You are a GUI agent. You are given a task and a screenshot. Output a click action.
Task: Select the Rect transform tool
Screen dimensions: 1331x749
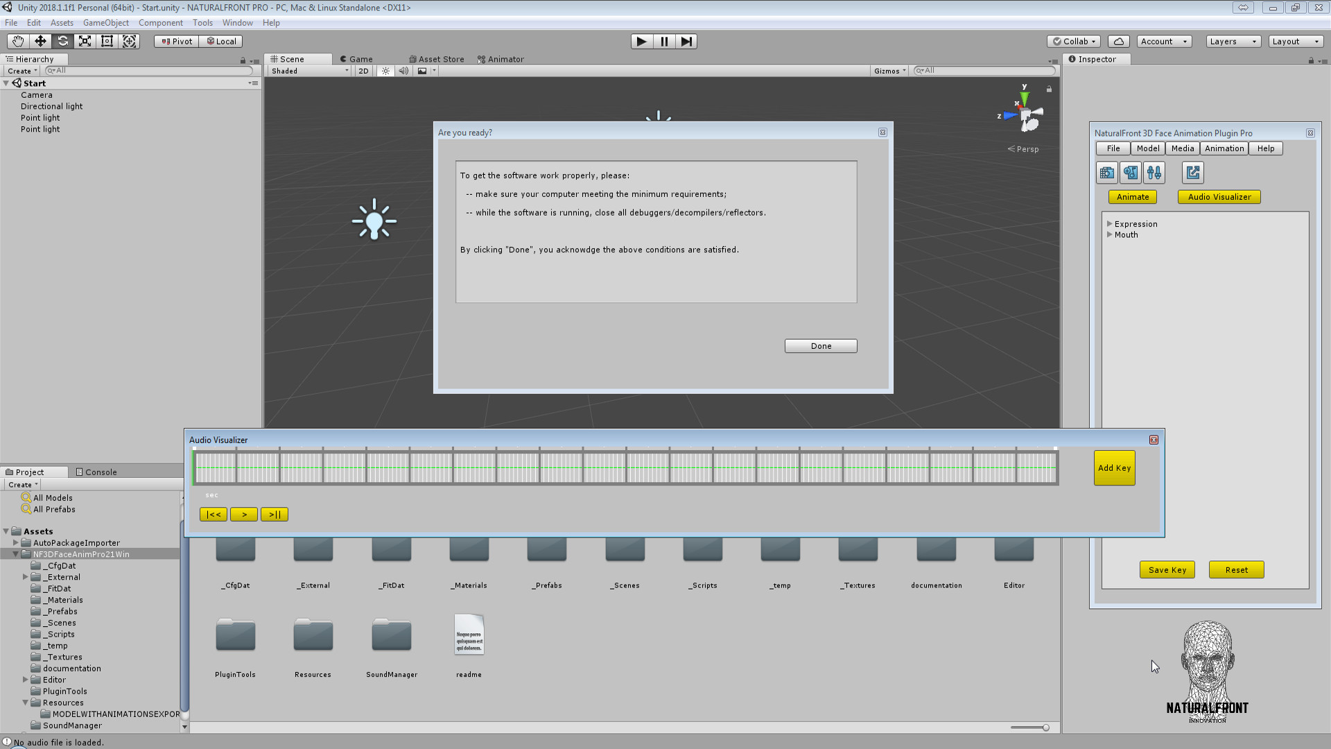click(107, 41)
